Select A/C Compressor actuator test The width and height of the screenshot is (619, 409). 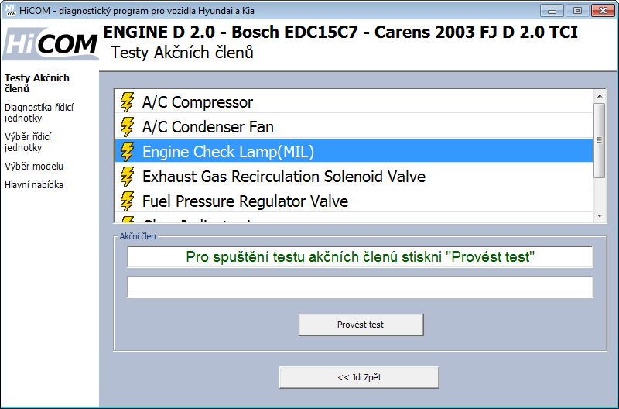click(197, 102)
